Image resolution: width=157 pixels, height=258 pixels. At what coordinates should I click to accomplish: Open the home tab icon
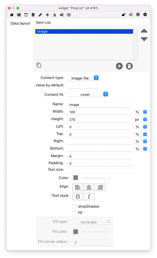[x=12, y=15]
